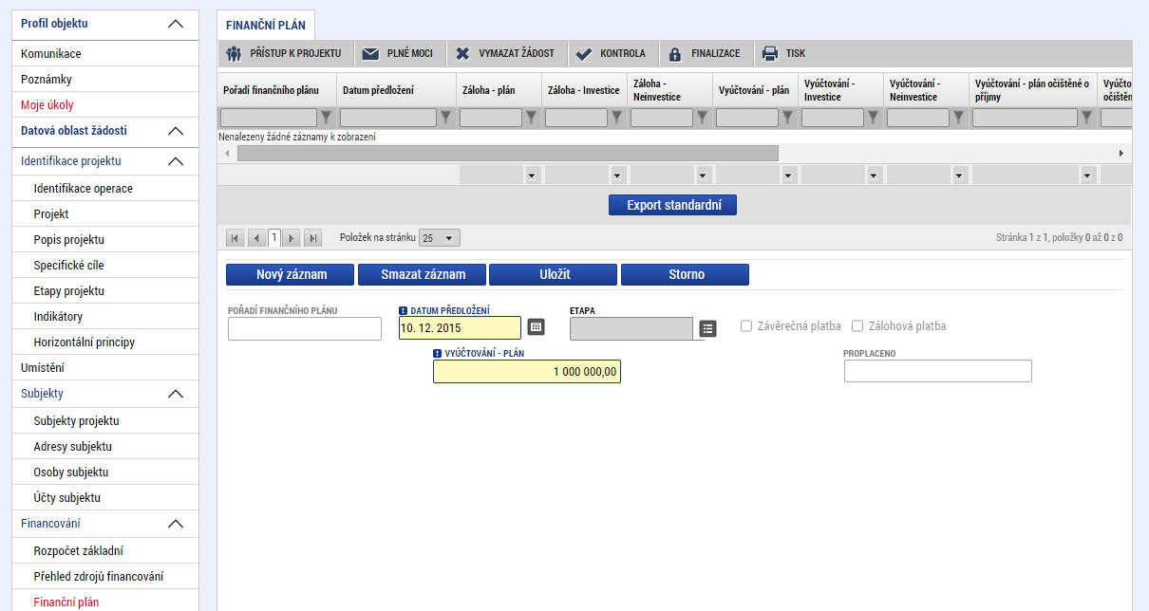Toggle Zálohová platba checkbox
The image size is (1149, 611).
[857, 326]
